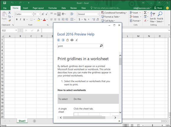Switch to the Formulas tab
This screenshot has width=171, height=127.
[52, 8]
